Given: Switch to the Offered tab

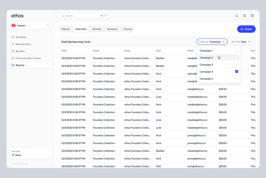Looking at the screenshot, I should coord(65,29).
